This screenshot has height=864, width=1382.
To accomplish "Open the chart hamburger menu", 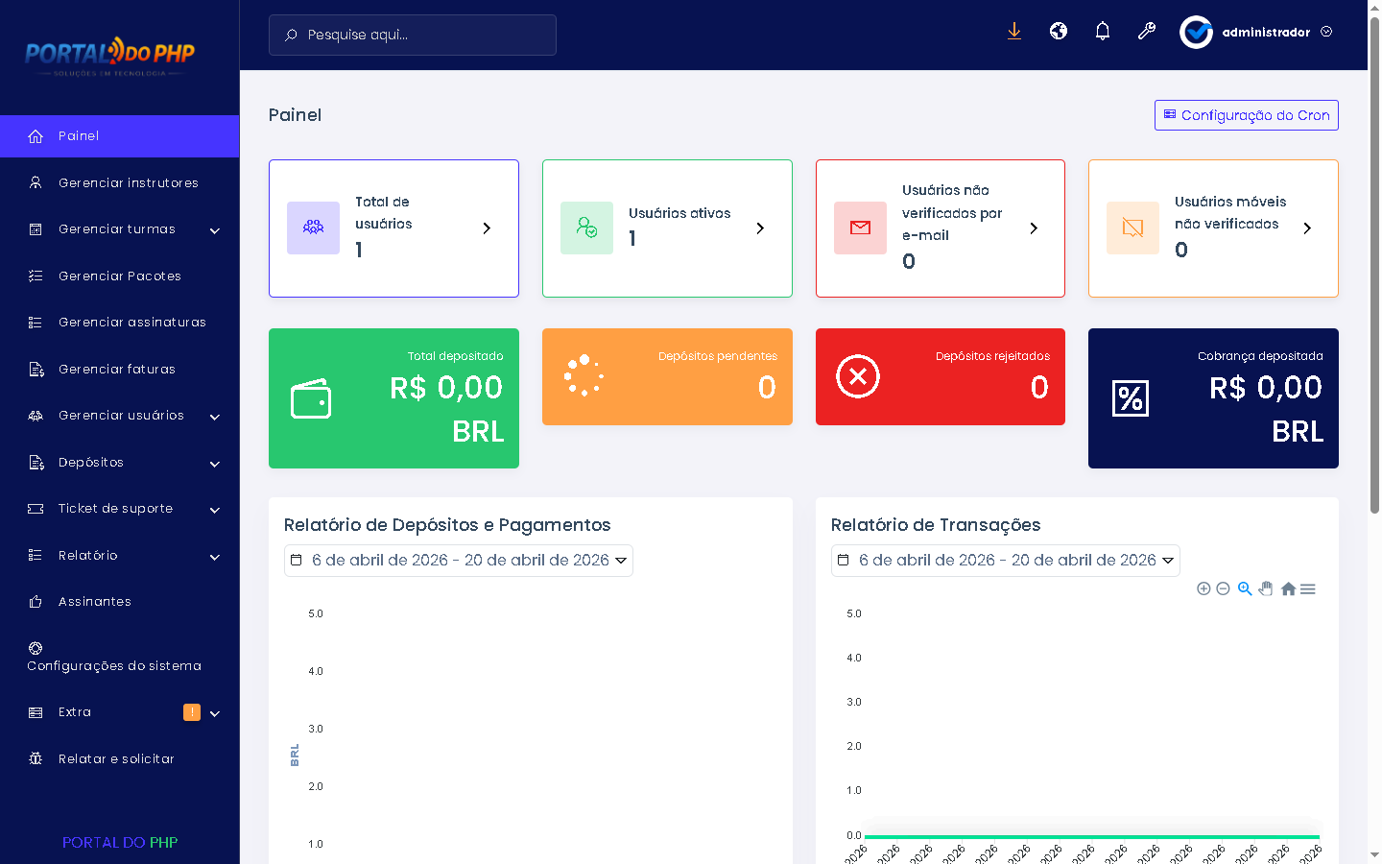I will (1308, 588).
